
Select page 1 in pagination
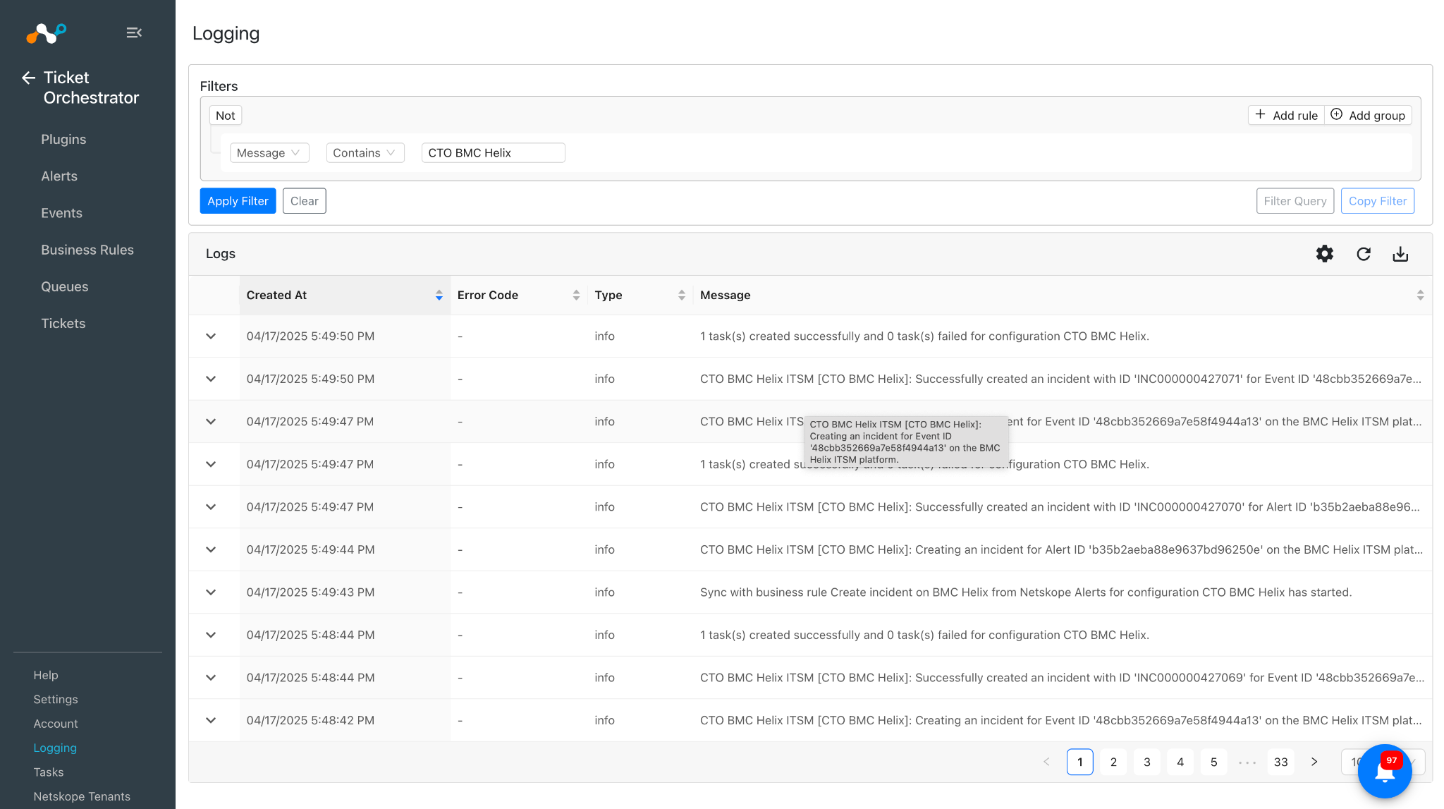point(1080,762)
